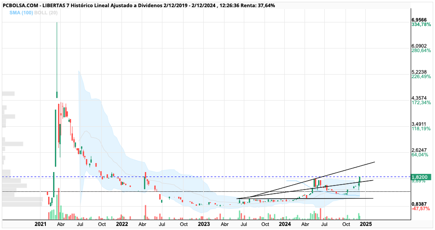Screen dimensions: 435x230
Task: Click the Apr label following 2023
Action: tap(224, 224)
